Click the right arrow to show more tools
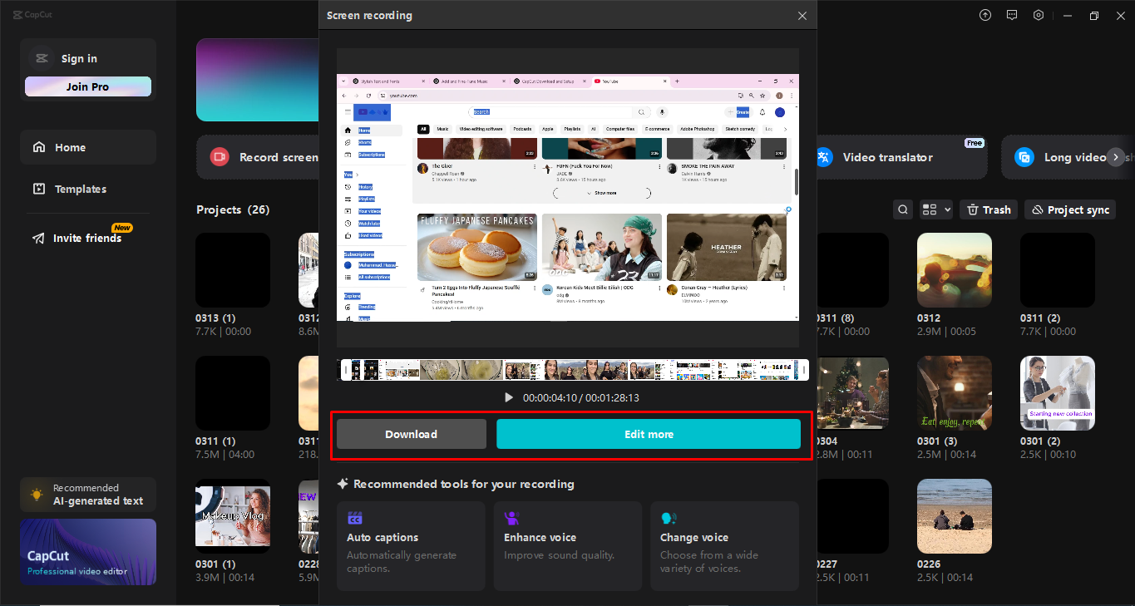The width and height of the screenshot is (1135, 606). (1116, 157)
